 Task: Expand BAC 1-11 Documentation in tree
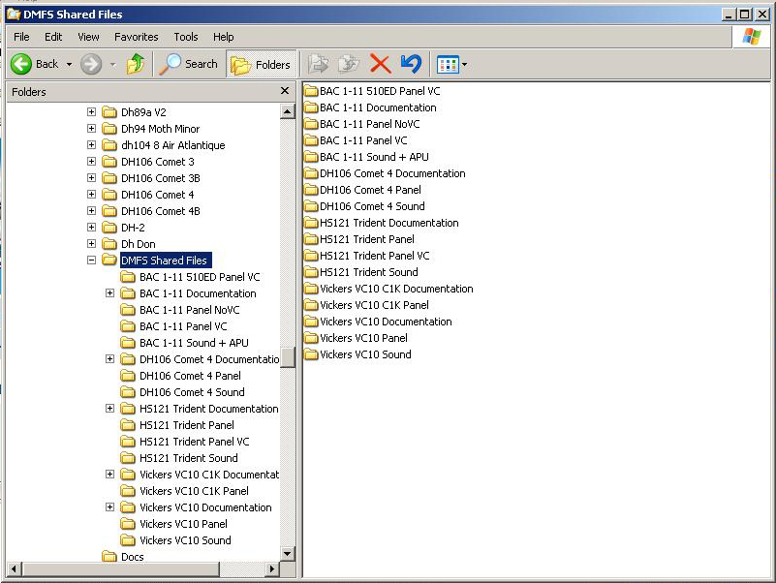pyautogui.click(x=109, y=293)
